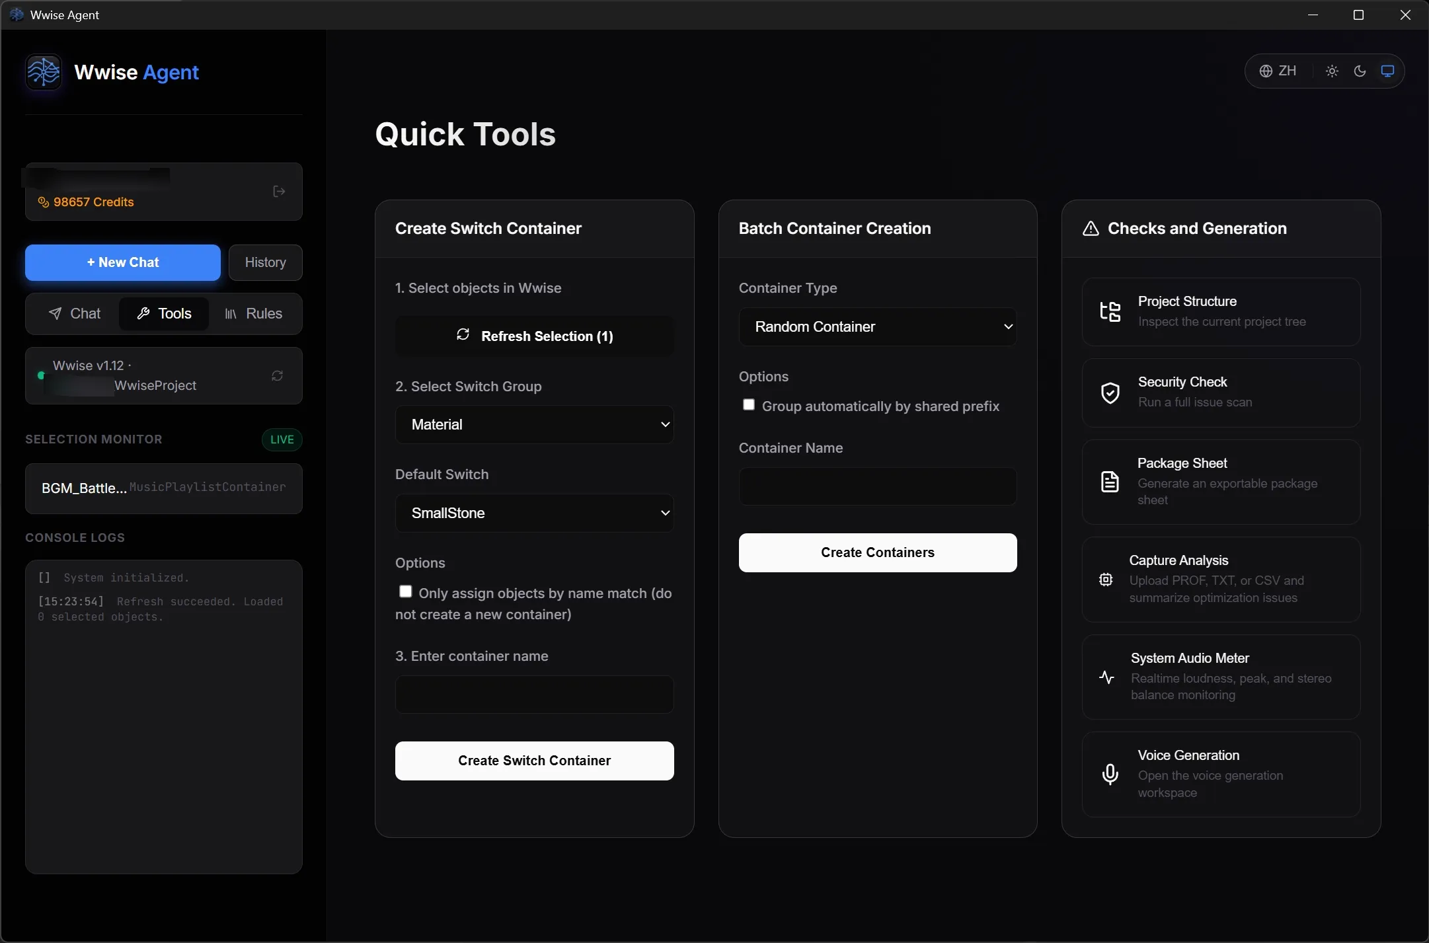Open System Audio Meter monitoring
This screenshot has height=943, width=1429.
click(1221, 677)
